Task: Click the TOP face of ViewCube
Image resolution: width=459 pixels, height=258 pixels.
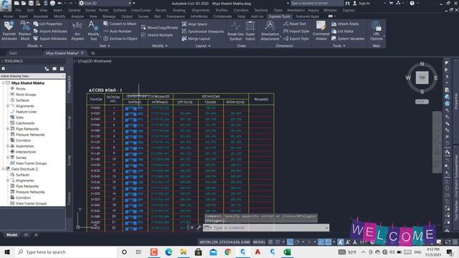Action: tap(422, 77)
